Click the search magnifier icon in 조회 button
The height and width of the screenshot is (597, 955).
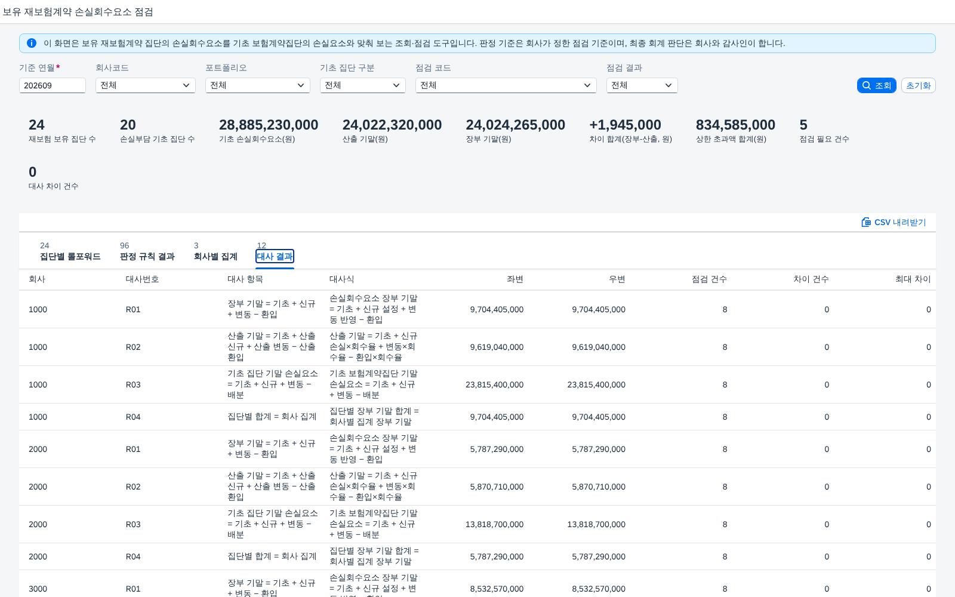pyautogui.click(x=867, y=85)
